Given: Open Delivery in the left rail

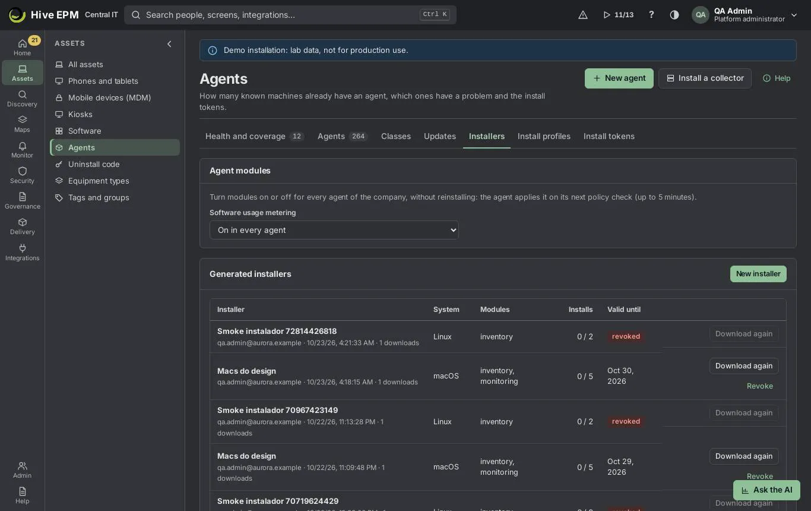Looking at the screenshot, I should [22, 226].
